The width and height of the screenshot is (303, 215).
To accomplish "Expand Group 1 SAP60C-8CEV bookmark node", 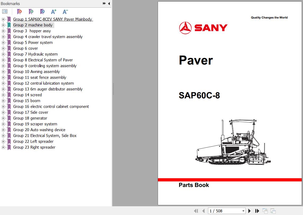I will (x=3, y=19).
